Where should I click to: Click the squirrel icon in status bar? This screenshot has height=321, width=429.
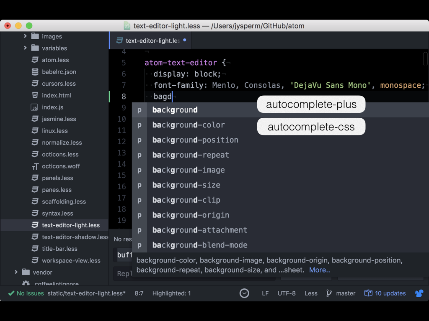419,293
